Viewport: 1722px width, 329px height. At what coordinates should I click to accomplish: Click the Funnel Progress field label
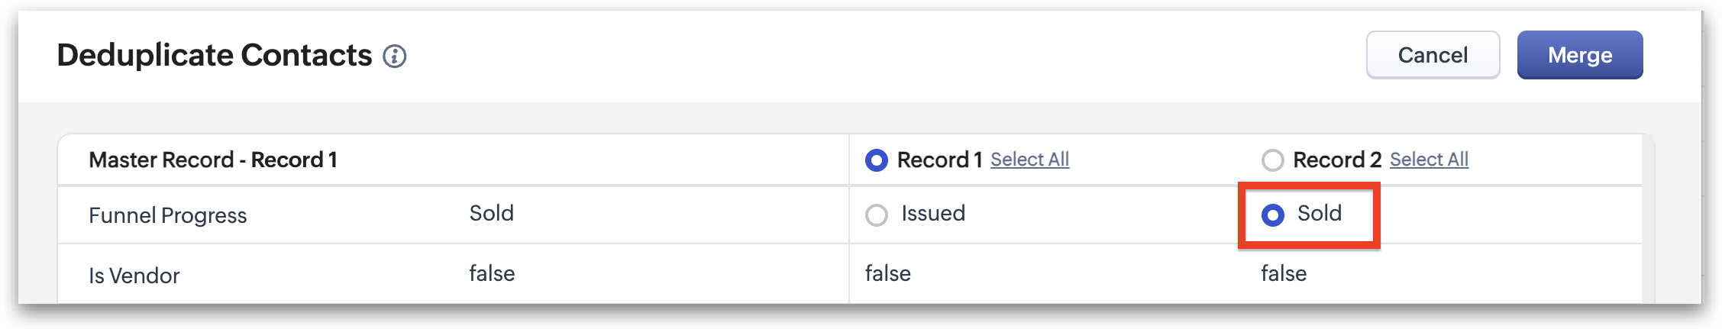[x=168, y=216]
